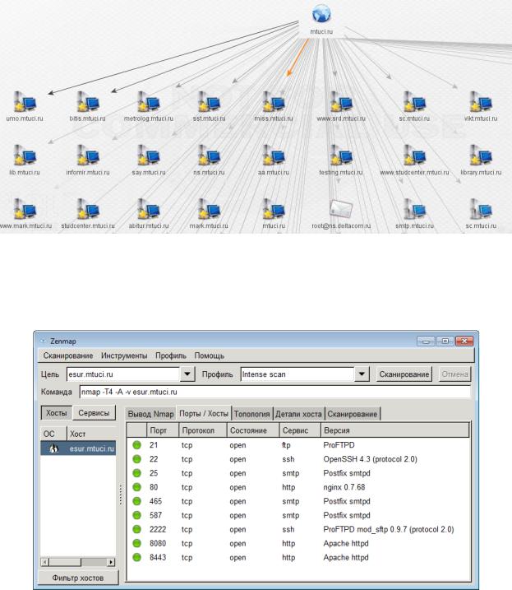512x590 pixels.
Task: Select the testing.mtuci.ru host icon
Action: pos(341,156)
